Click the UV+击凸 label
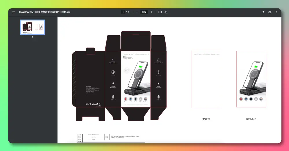This screenshot has width=289, height=151. click(251, 119)
